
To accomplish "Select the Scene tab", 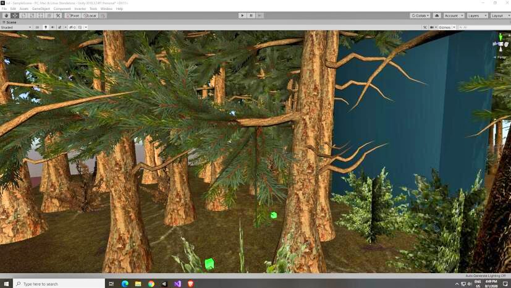I will (x=10, y=22).
